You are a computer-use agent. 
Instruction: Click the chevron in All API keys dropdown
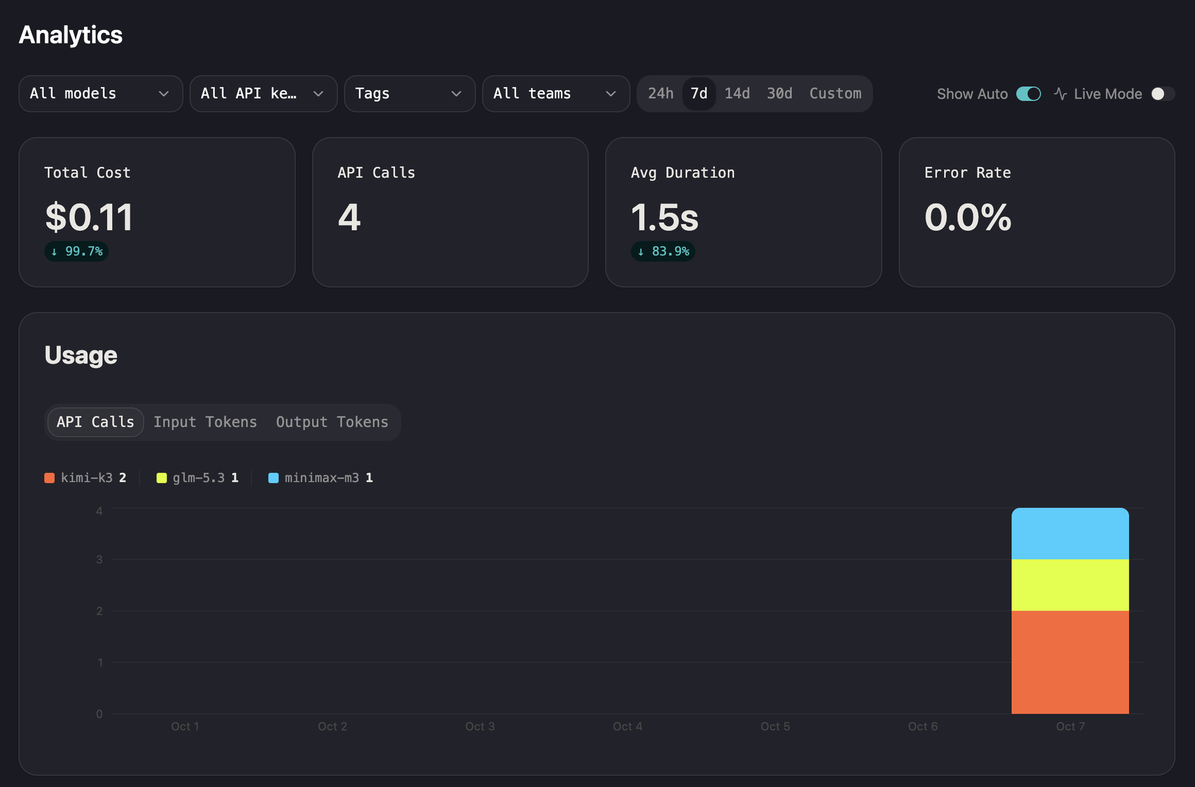pos(318,94)
